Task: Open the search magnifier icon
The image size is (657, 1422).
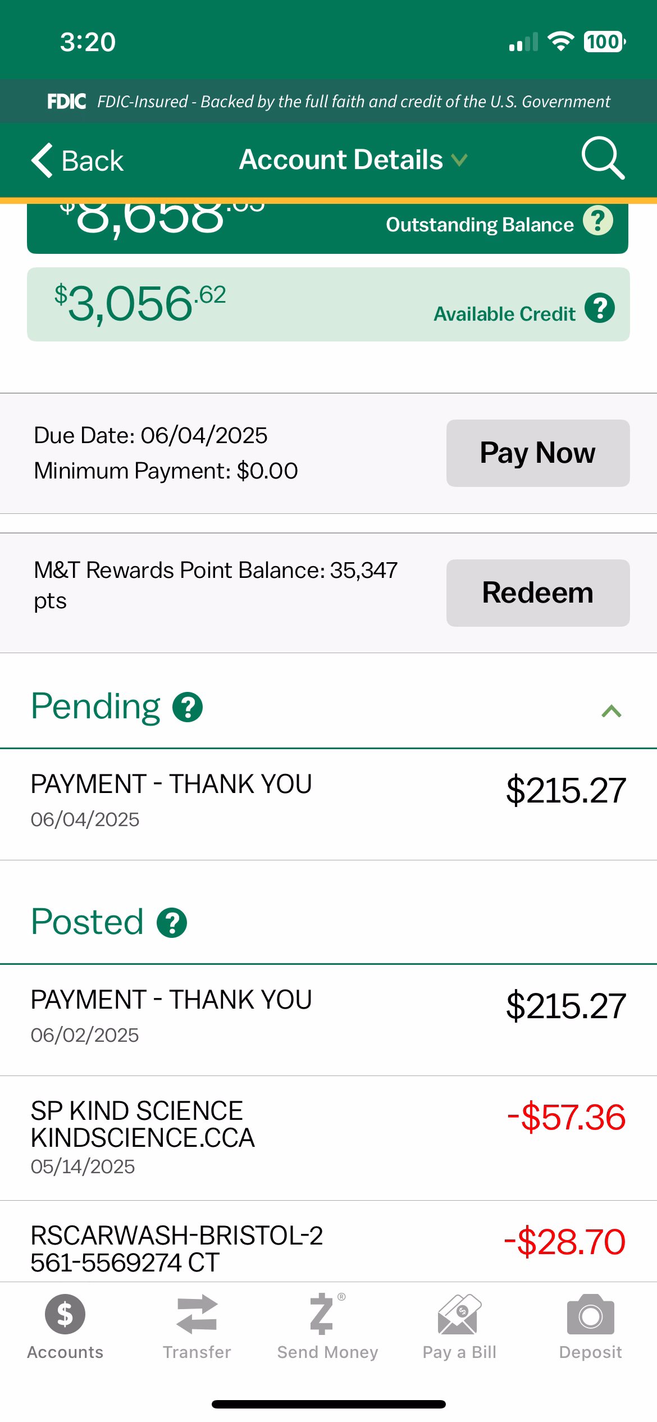Action: (603, 158)
